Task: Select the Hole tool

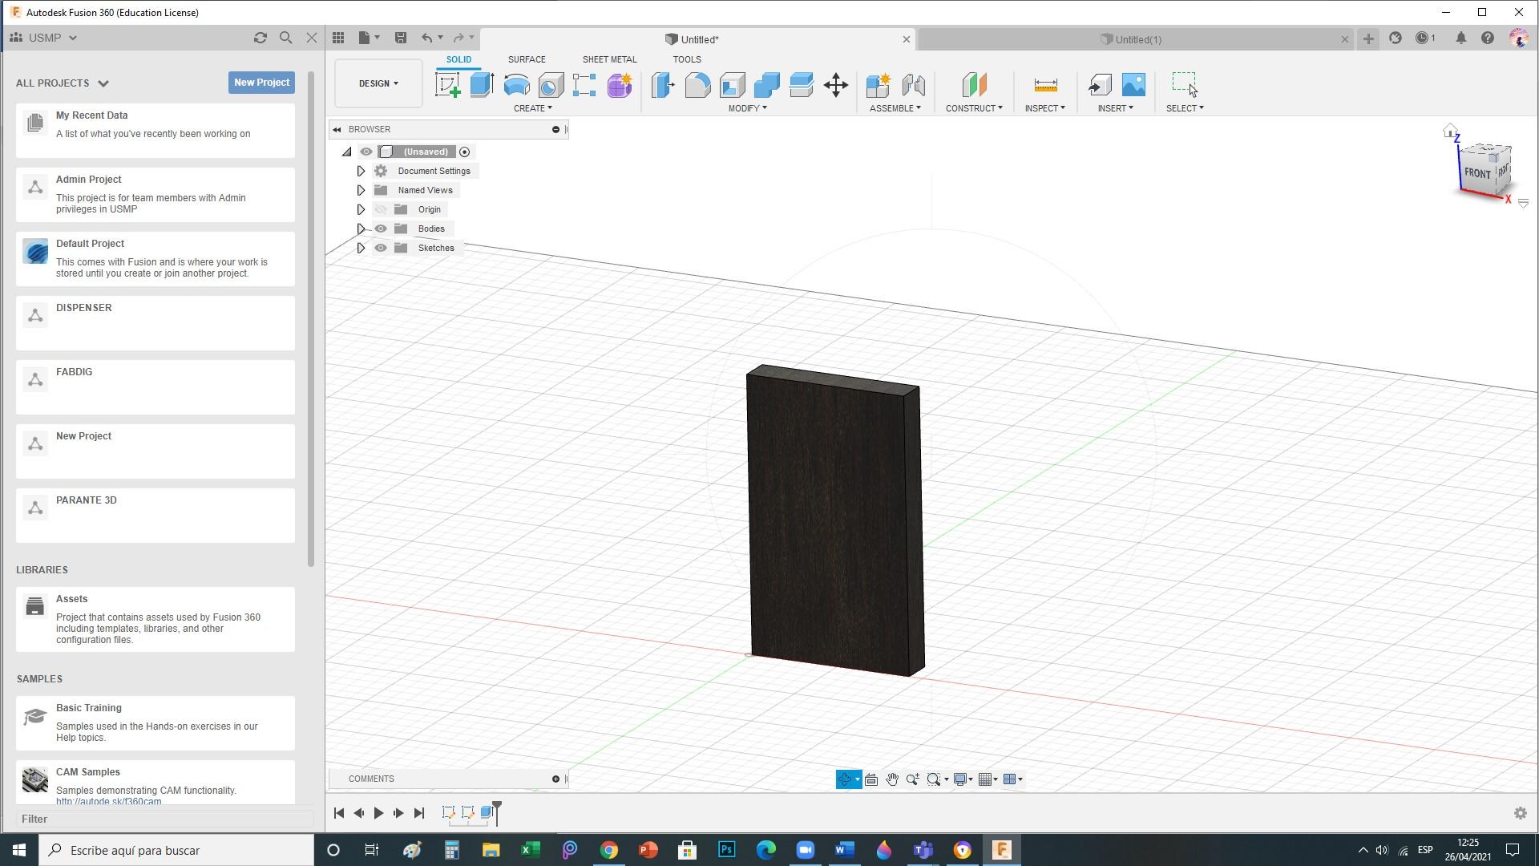Action: (551, 85)
